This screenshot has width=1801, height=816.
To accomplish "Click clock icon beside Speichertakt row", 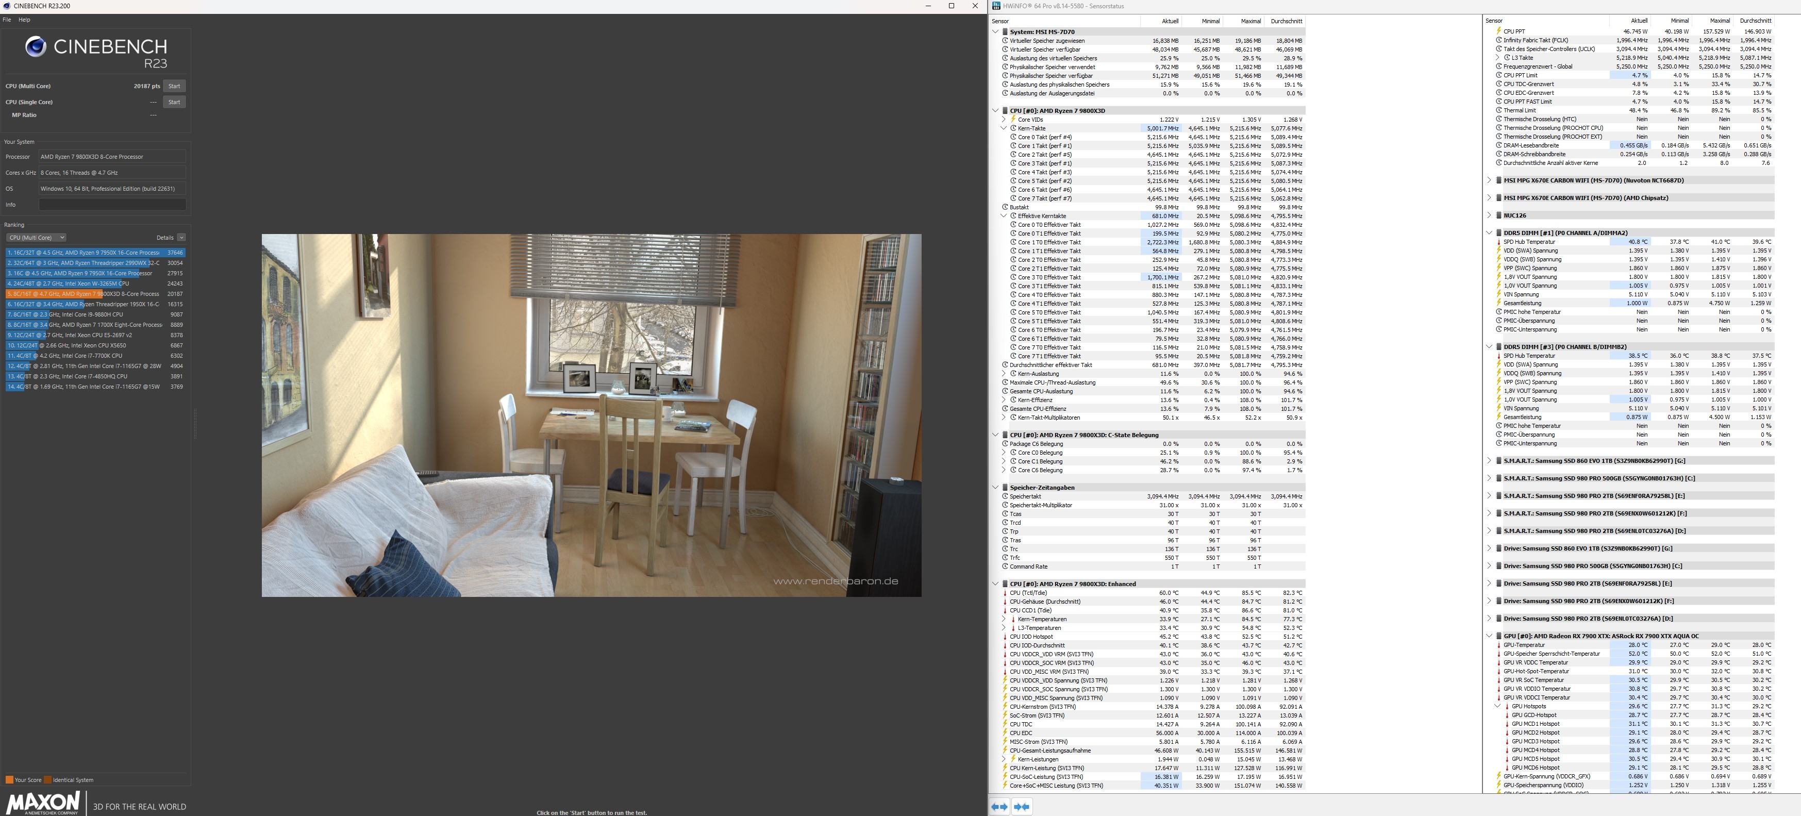I will click(1005, 496).
